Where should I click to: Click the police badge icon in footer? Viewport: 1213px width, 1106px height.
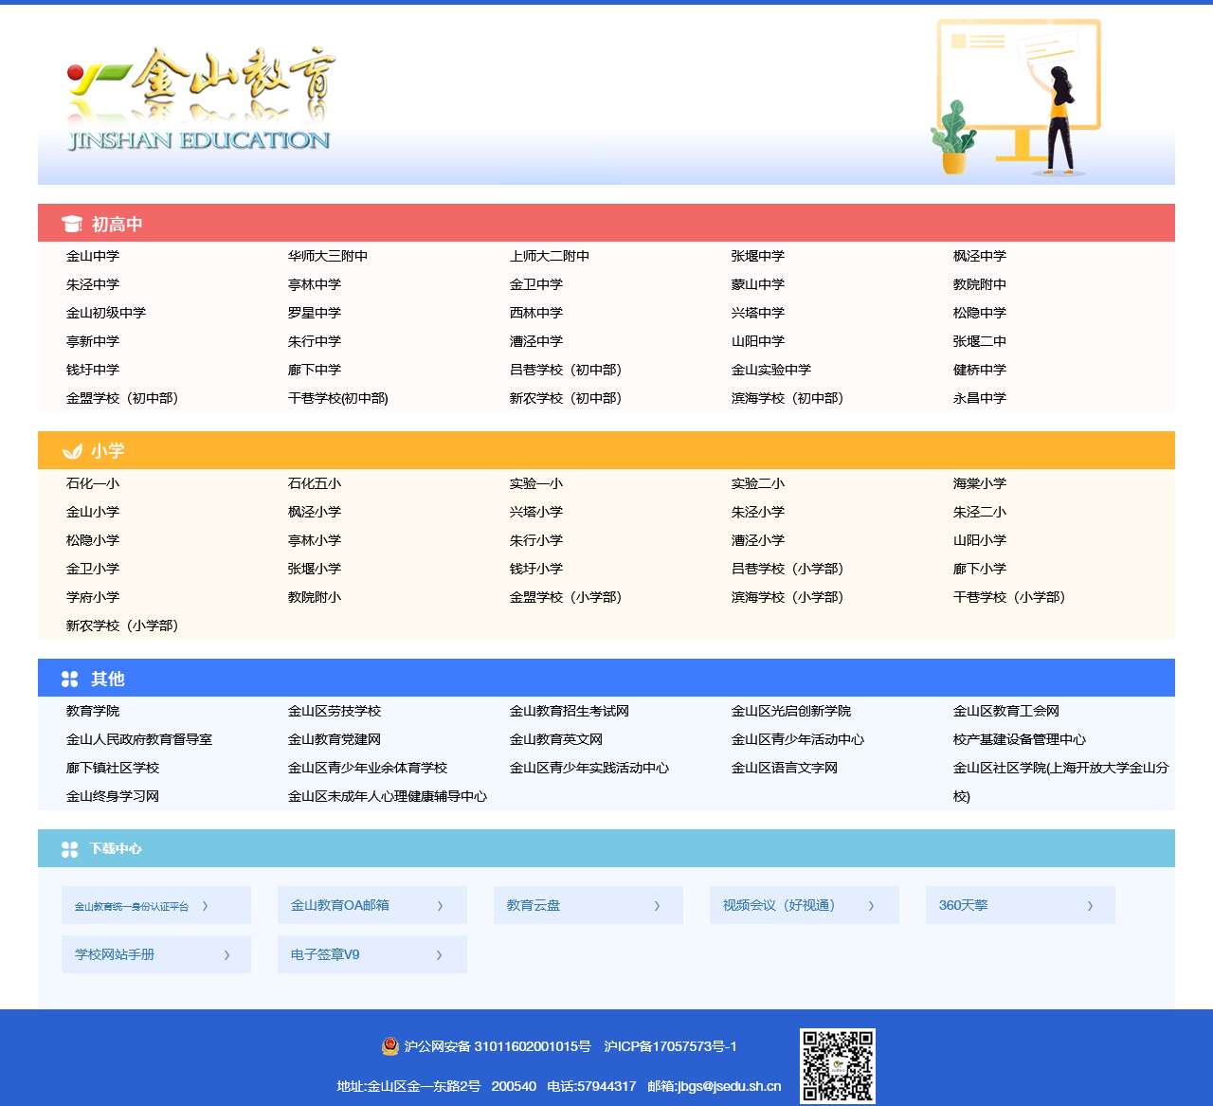point(390,1046)
